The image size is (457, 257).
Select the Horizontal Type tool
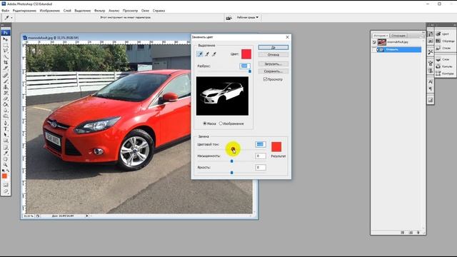[6, 128]
